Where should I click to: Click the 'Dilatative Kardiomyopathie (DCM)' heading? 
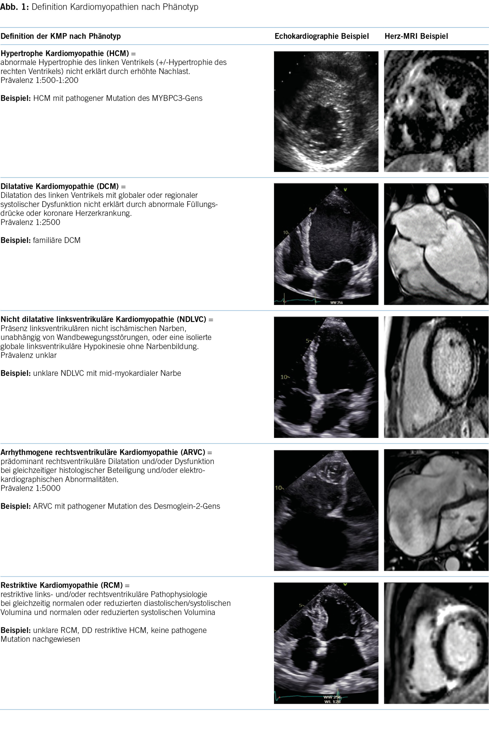pyautogui.click(x=60, y=187)
